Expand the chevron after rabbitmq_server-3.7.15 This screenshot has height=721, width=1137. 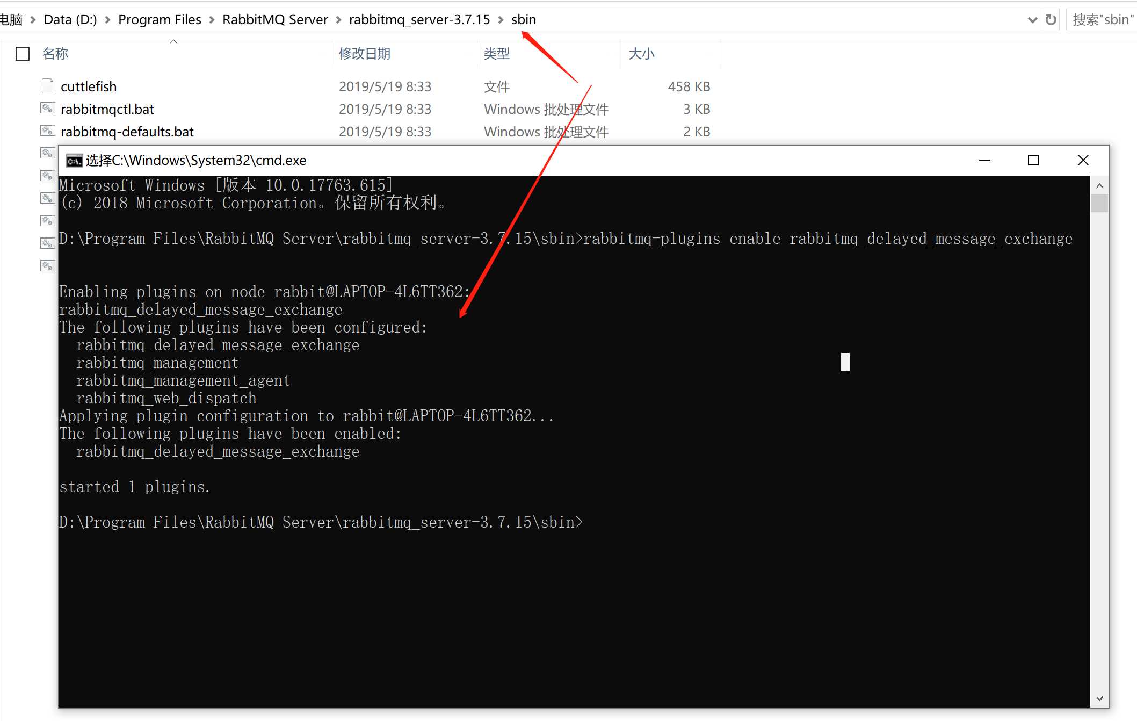[x=501, y=20]
